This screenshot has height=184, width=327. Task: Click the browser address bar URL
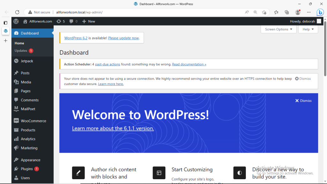[80, 12]
